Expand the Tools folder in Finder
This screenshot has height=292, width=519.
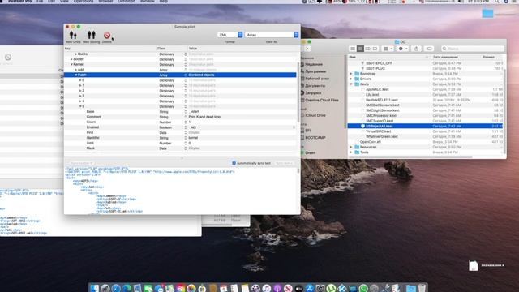tap(351, 152)
